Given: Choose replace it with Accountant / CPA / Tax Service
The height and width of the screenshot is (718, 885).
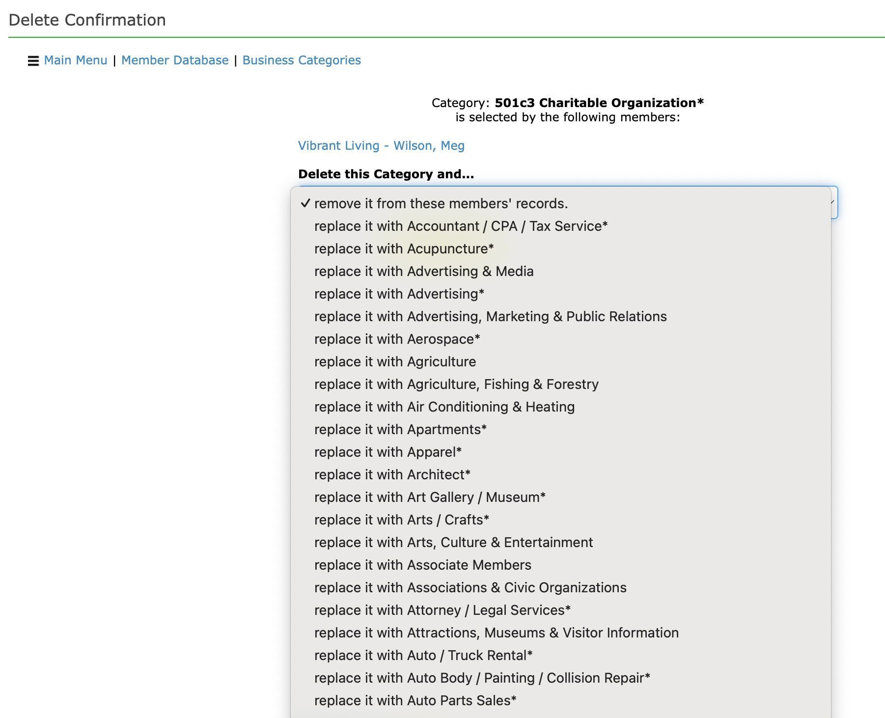Looking at the screenshot, I should coord(461,226).
